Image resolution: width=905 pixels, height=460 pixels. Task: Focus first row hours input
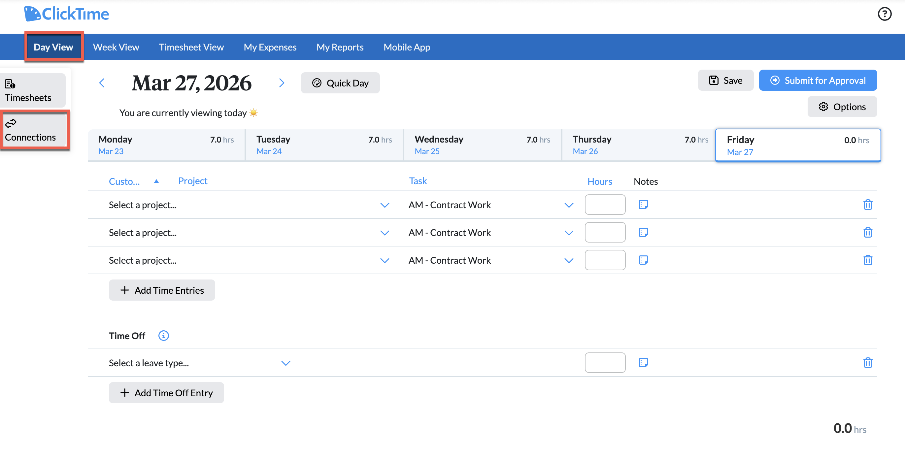[605, 205]
